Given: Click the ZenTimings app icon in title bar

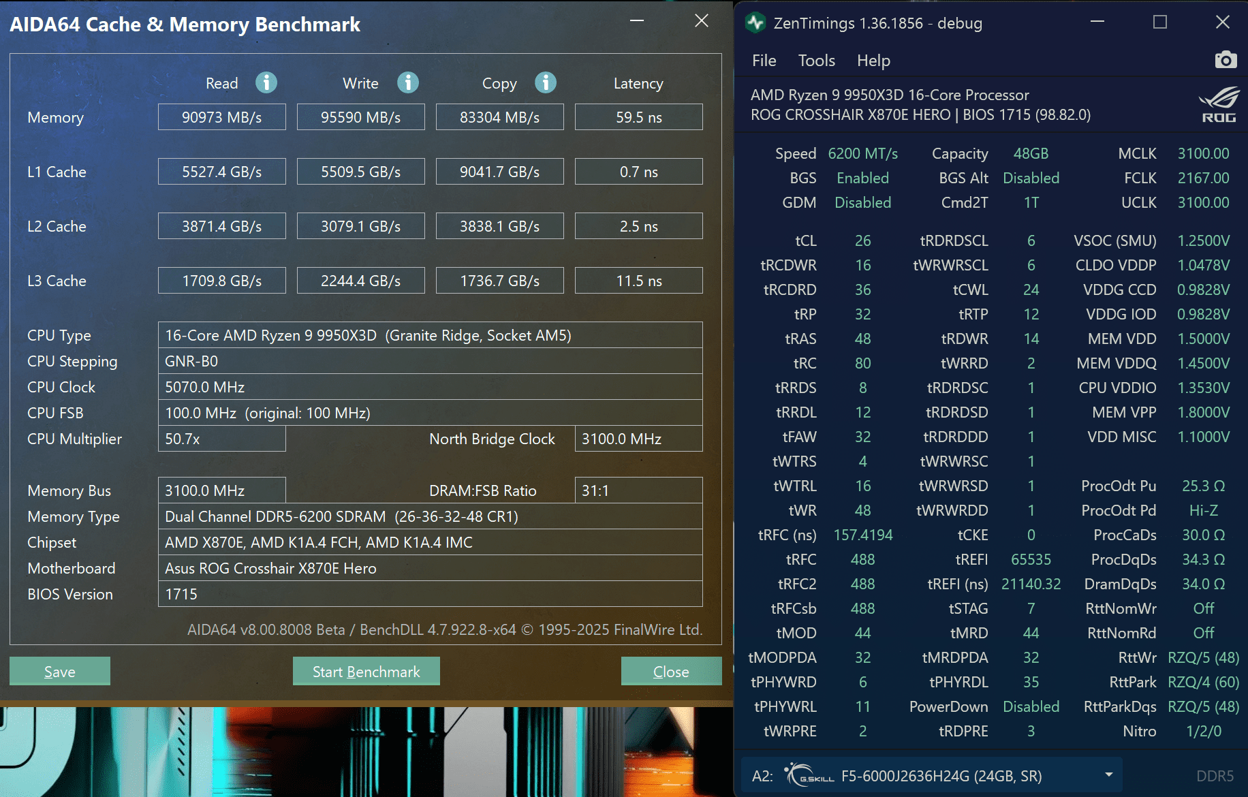Looking at the screenshot, I should point(755,23).
